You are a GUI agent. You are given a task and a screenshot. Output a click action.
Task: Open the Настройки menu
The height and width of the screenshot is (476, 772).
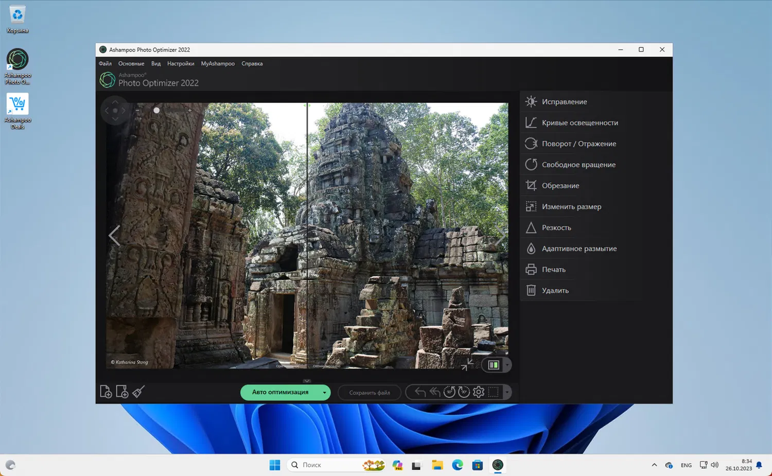tap(181, 64)
